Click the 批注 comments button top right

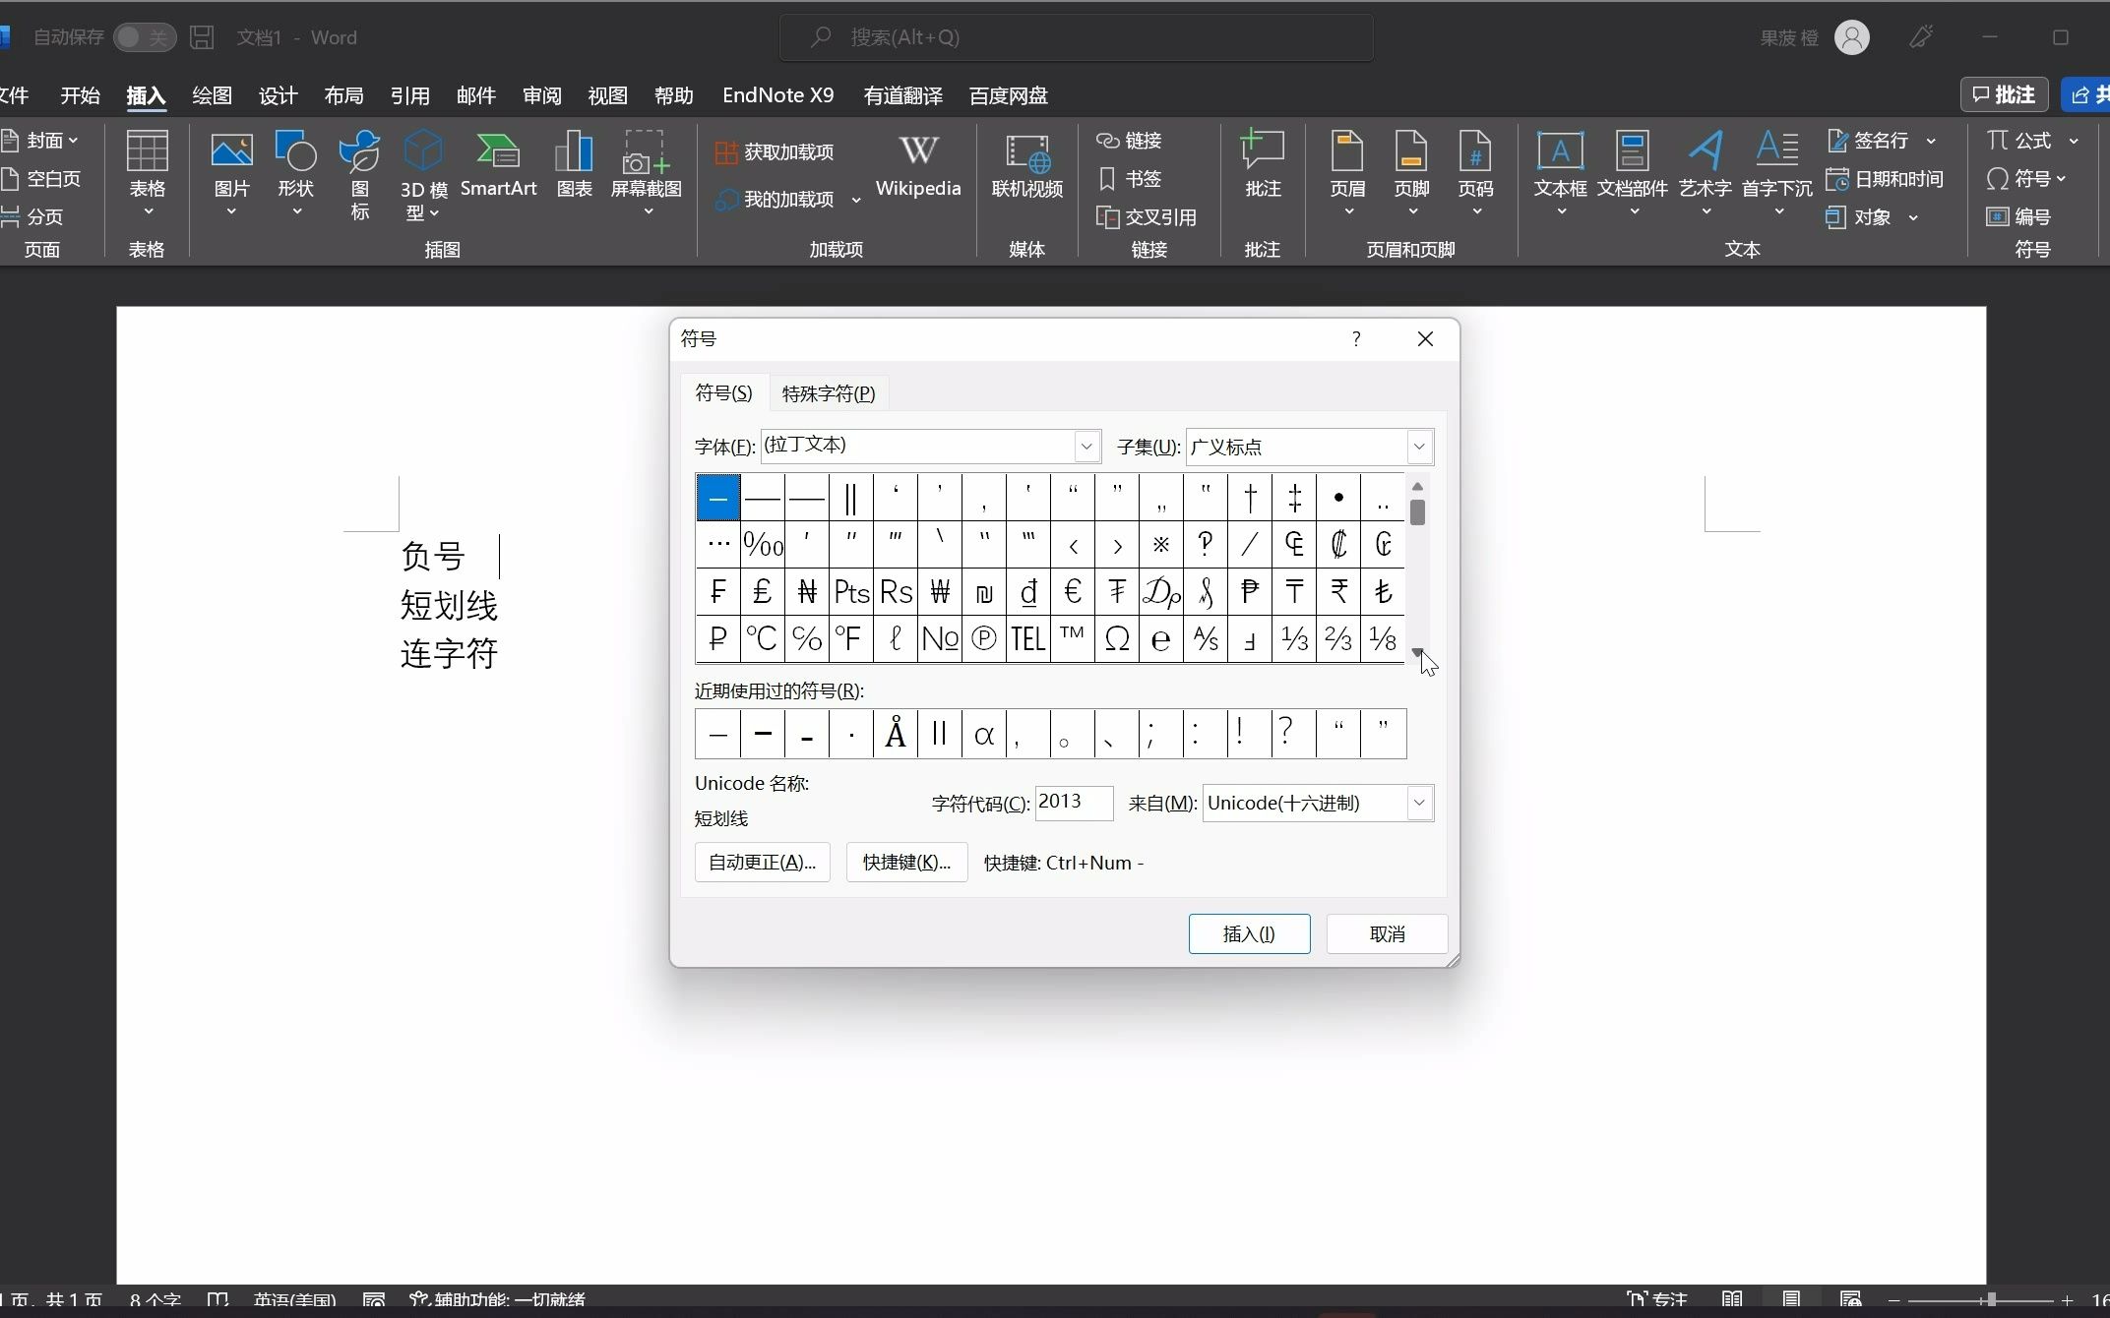pos(2004,94)
